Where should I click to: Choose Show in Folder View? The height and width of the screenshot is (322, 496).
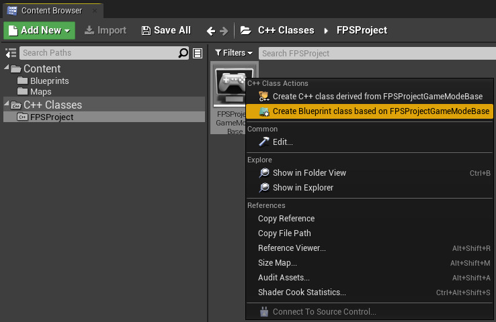pos(370,172)
